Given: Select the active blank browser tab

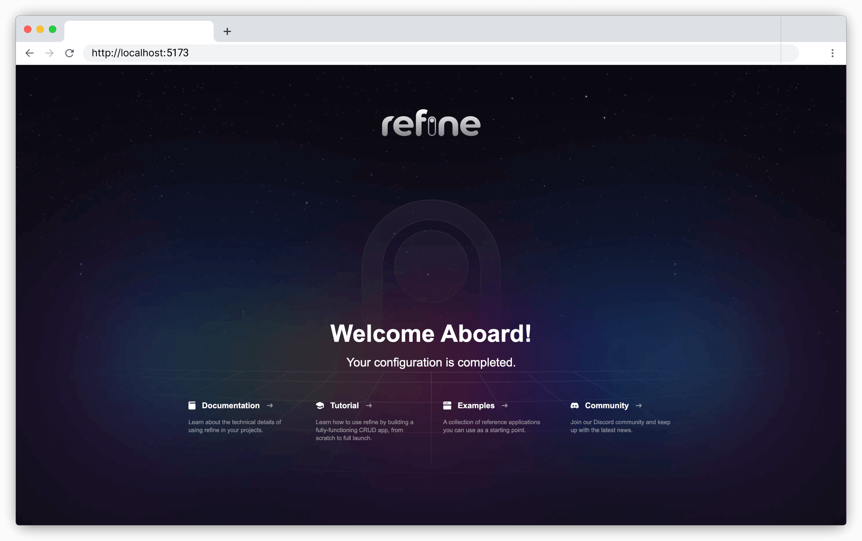Looking at the screenshot, I should [139, 31].
